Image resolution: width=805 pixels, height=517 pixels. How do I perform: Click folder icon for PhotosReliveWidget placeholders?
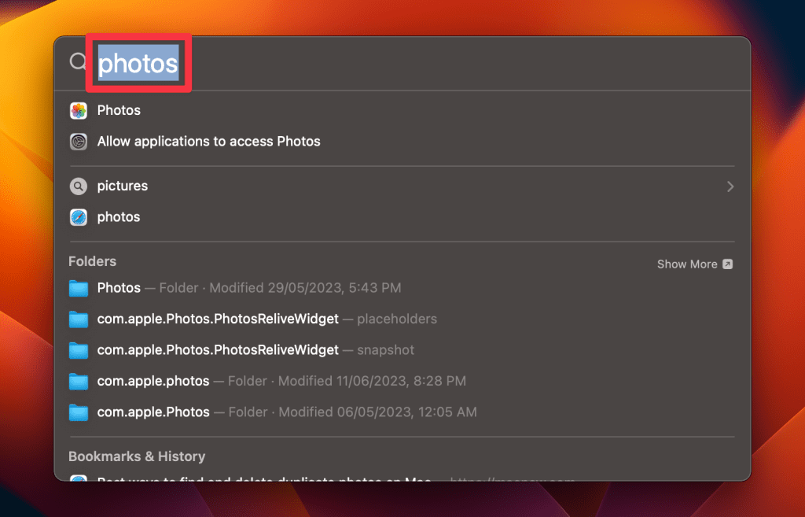pyautogui.click(x=79, y=319)
